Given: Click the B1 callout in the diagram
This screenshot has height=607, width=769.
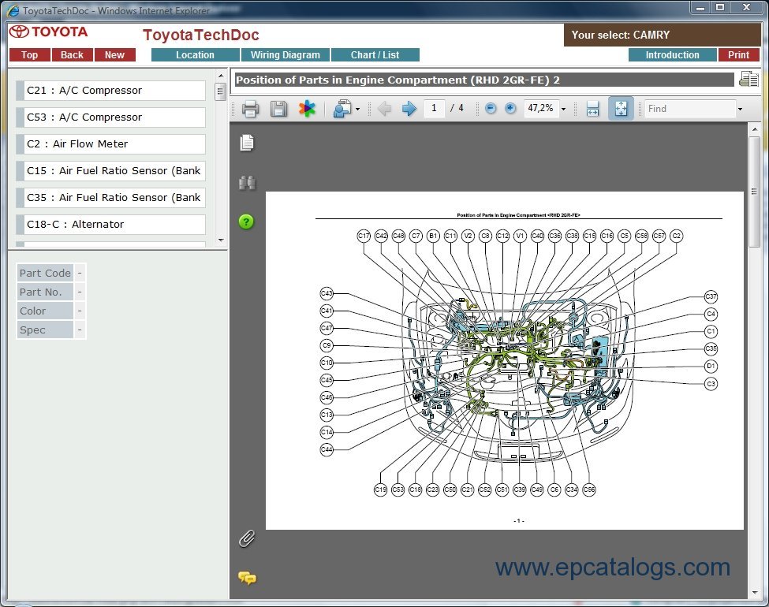Looking at the screenshot, I should click(x=433, y=236).
